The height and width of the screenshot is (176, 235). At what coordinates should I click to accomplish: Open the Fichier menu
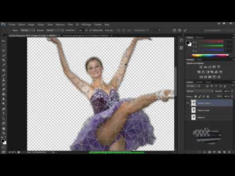point(12,24)
